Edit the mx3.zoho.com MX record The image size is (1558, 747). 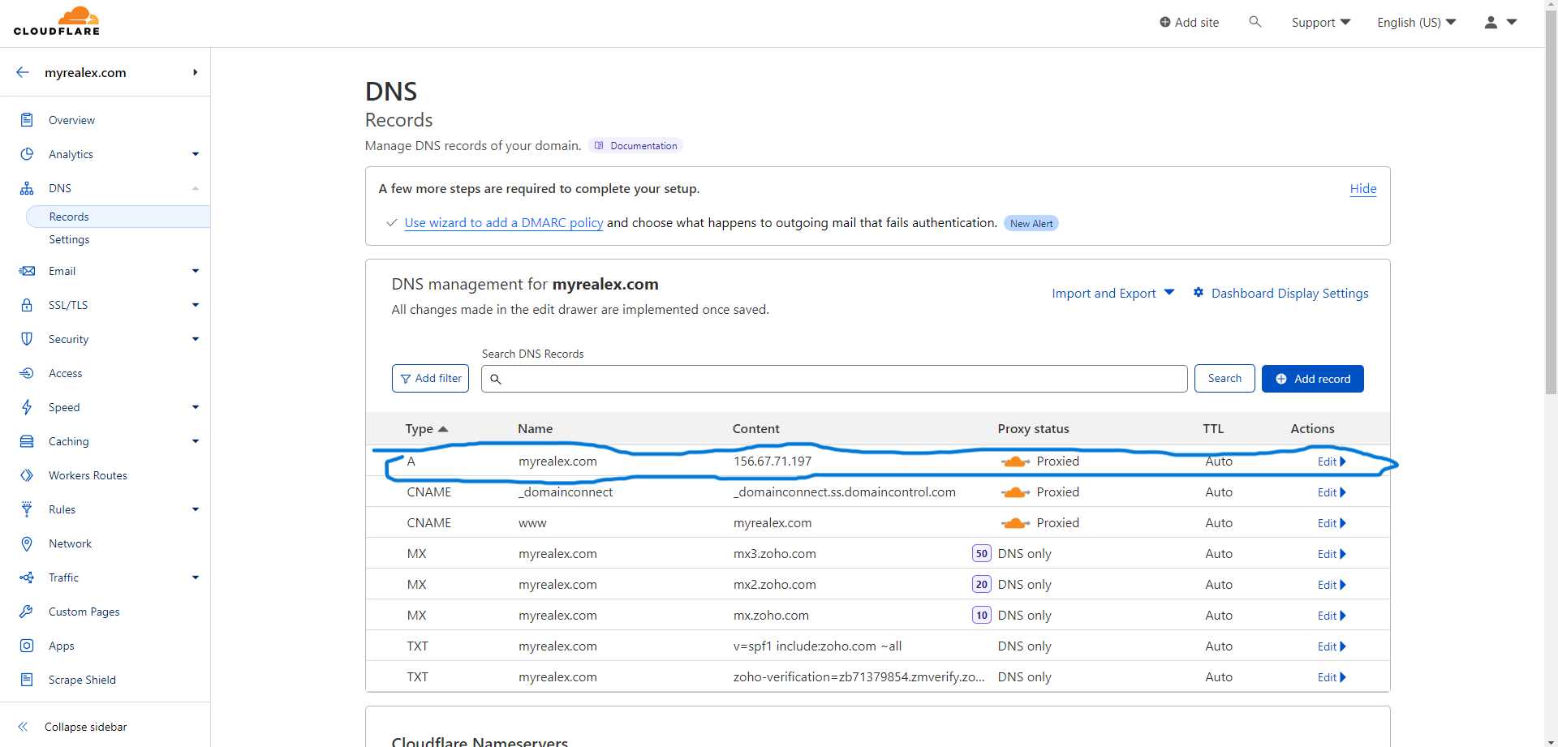(1332, 554)
